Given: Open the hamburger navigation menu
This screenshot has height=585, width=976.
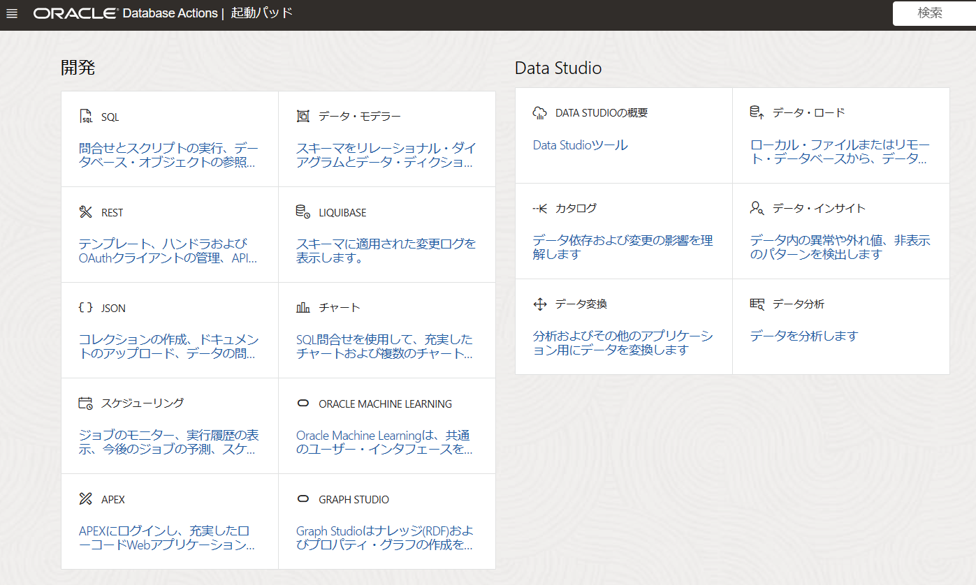Looking at the screenshot, I should tap(12, 14).
